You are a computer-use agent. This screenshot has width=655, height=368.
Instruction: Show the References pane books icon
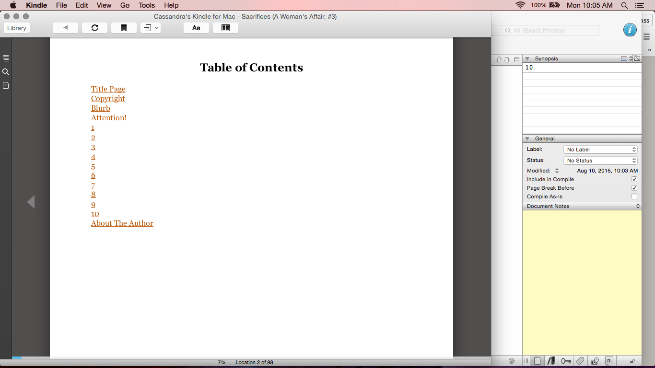point(551,361)
